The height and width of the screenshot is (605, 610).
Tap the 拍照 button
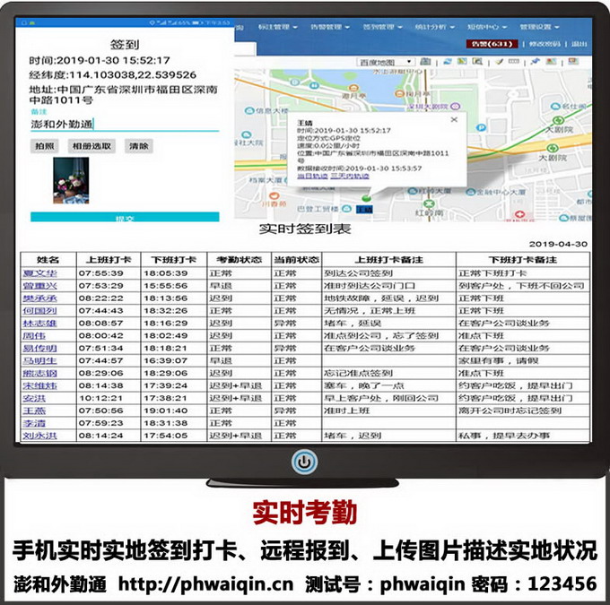click(x=45, y=146)
